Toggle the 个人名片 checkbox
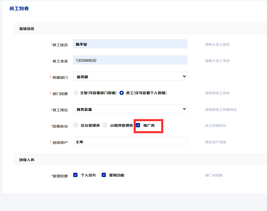Image resolution: width=267 pixels, height=211 pixels. (x=76, y=175)
